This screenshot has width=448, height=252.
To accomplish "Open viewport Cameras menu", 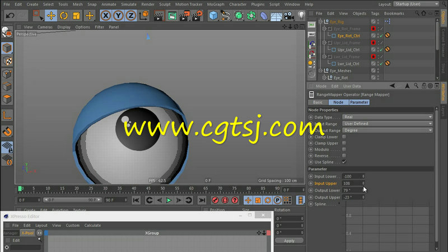I will 45,27.
